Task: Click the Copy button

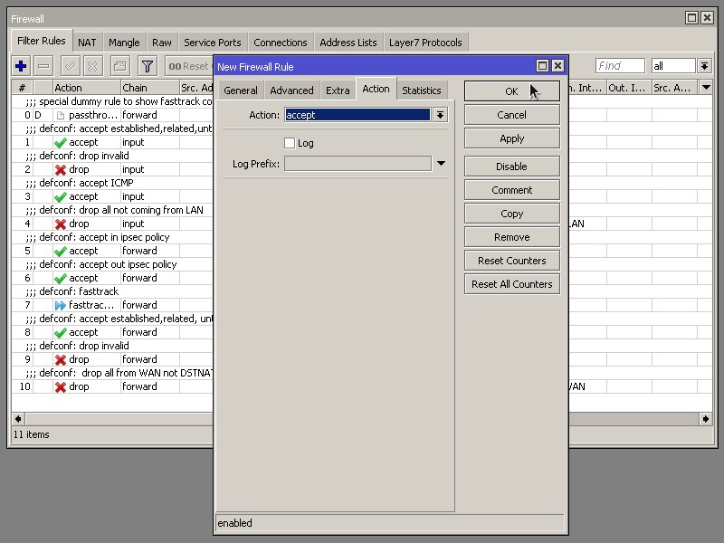Action: tap(512, 214)
